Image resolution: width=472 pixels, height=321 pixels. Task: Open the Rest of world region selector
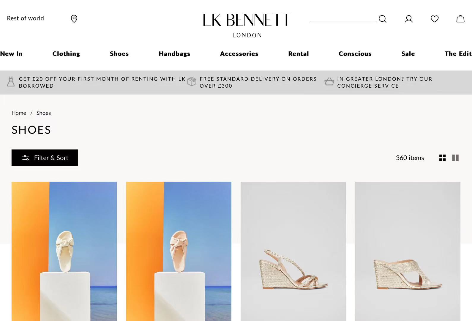26,18
